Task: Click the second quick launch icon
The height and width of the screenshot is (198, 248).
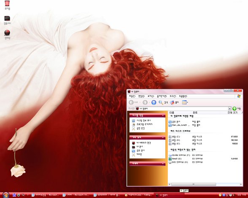Action: coord(19,195)
